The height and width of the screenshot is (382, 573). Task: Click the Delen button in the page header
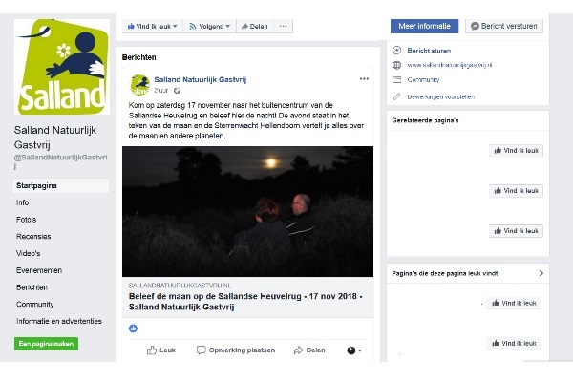(255, 27)
